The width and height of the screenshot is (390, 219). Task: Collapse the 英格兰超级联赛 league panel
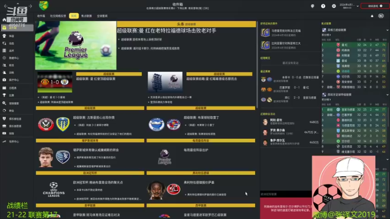click(x=387, y=30)
